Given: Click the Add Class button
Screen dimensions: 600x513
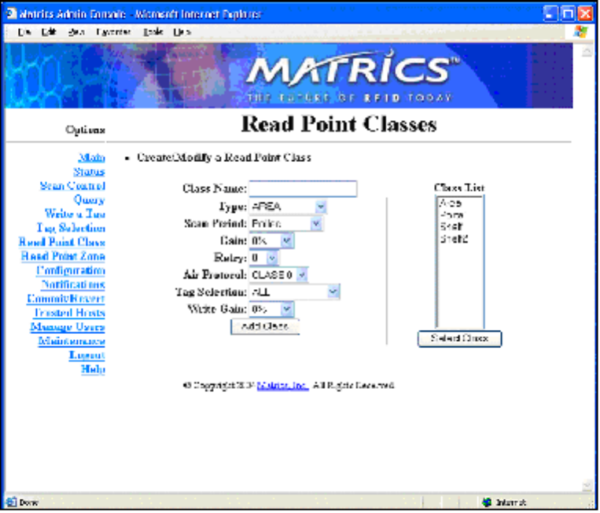Looking at the screenshot, I should pyautogui.click(x=265, y=327).
